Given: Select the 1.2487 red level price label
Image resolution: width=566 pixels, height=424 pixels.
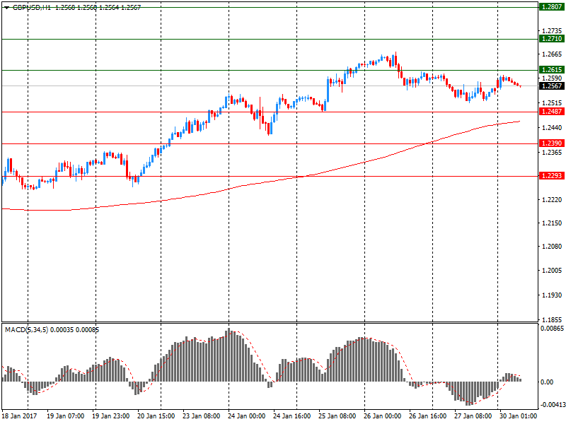Looking at the screenshot, I should (552, 112).
